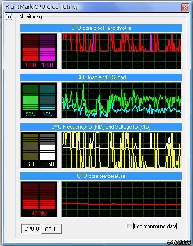The image size is (193, 246).
Task: Enable the Log monitoring data checkbox
Action: pos(129,226)
